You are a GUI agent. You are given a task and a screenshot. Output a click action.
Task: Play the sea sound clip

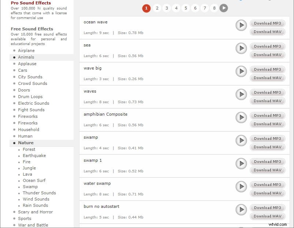241,49
